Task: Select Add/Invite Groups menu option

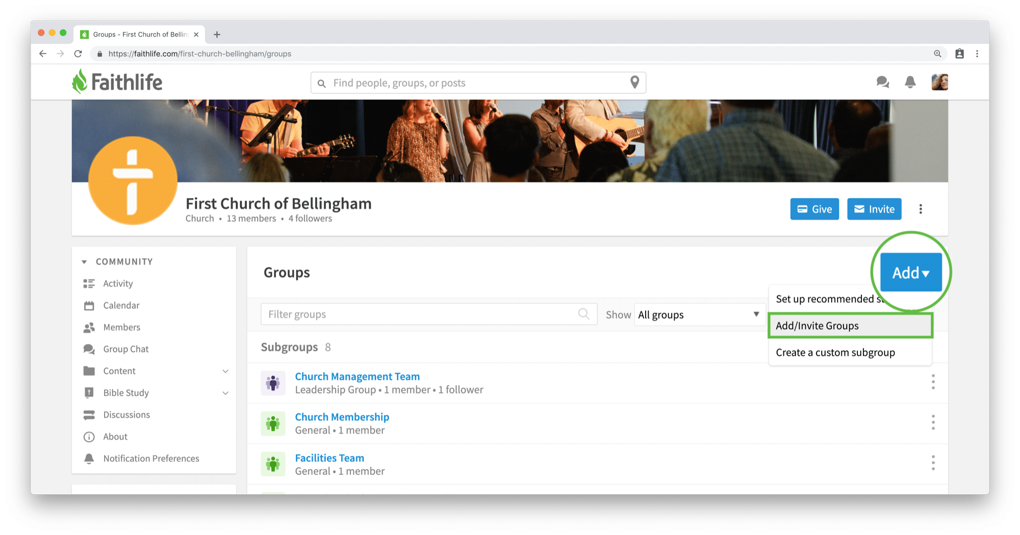Action: [x=851, y=326]
